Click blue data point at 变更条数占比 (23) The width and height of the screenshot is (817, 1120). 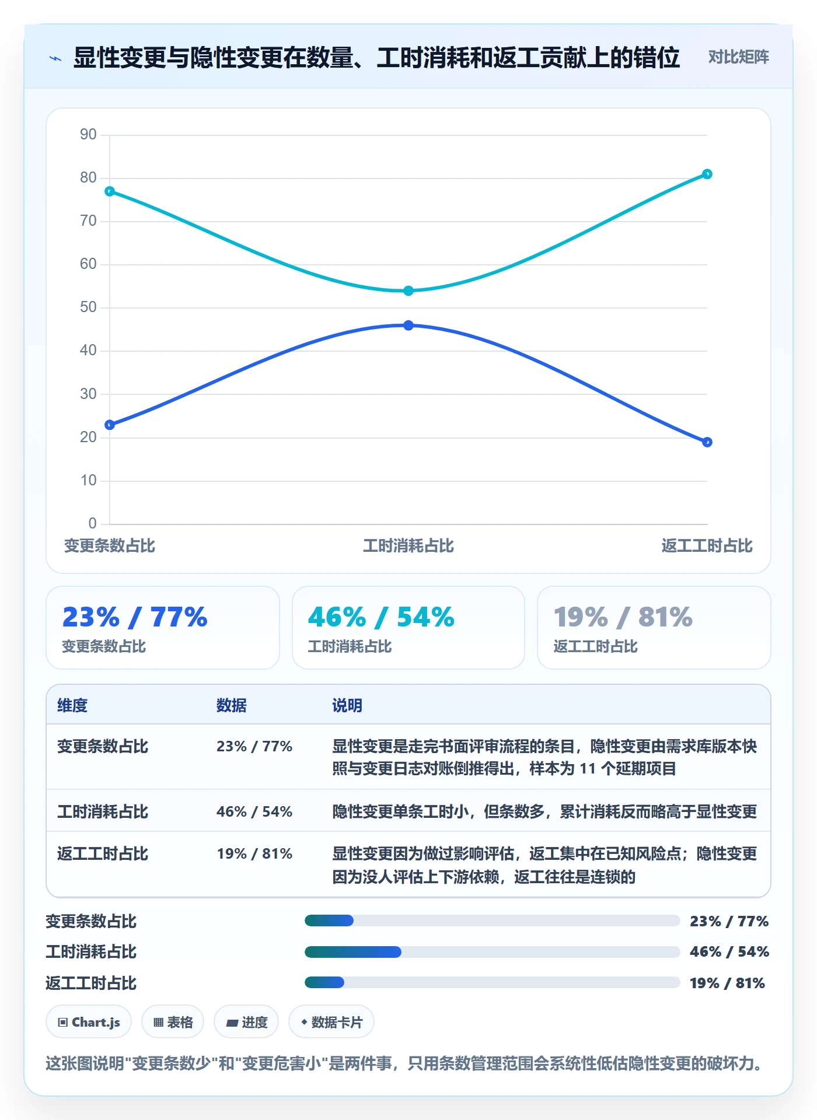110,425
